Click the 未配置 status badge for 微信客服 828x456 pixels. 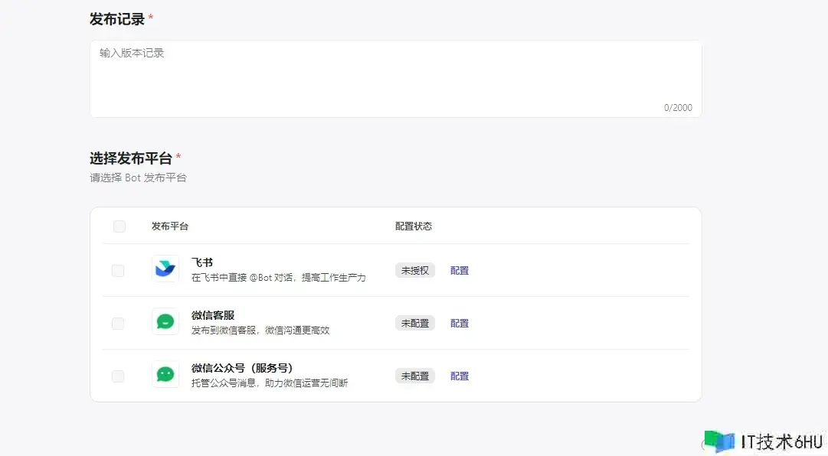pyautogui.click(x=414, y=324)
